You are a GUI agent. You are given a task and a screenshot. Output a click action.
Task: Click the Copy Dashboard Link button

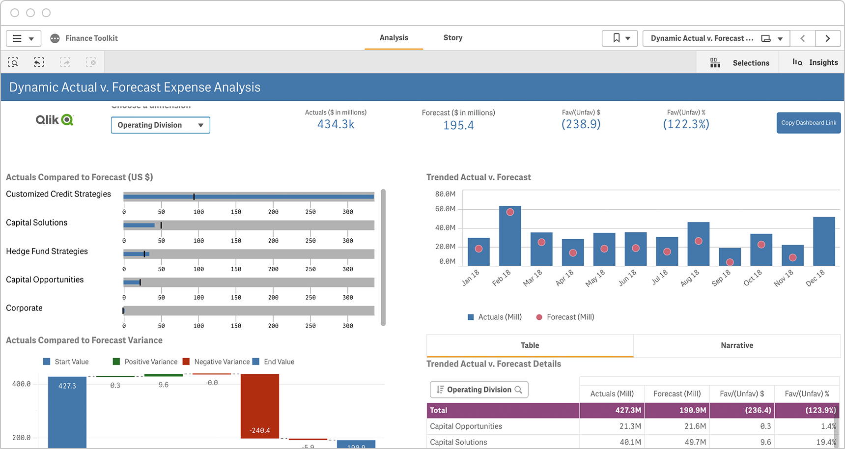click(809, 123)
